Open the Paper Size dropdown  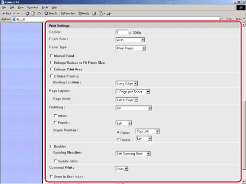(x=130, y=40)
